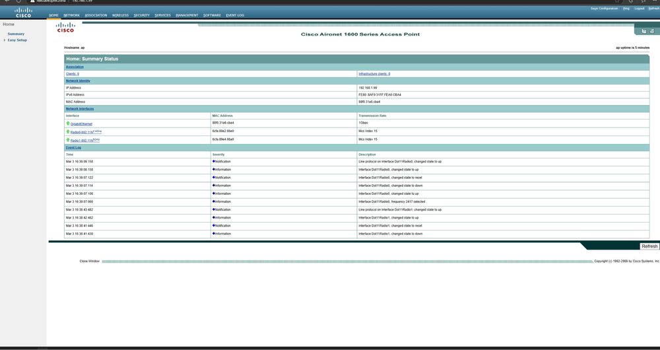Click the 1Gbps transmission rate value
The height and width of the screenshot is (350, 660).
[363, 123]
